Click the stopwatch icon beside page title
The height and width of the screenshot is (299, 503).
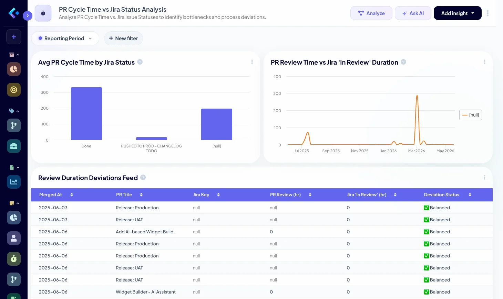[43, 13]
